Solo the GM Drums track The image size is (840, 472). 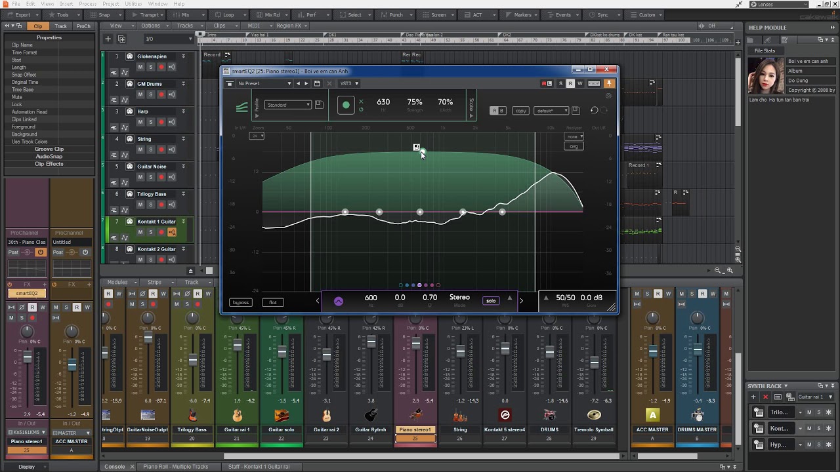click(150, 94)
